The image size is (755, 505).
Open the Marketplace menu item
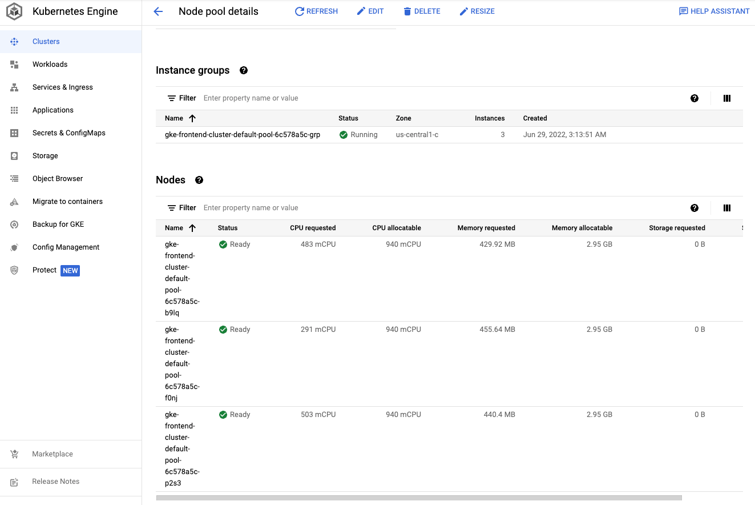pos(52,454)
